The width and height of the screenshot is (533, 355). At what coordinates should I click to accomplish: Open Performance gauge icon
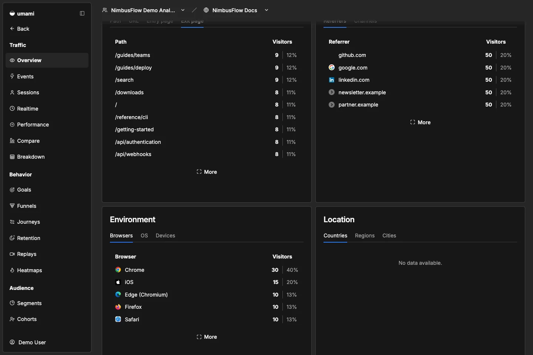(x=12, y=125)
